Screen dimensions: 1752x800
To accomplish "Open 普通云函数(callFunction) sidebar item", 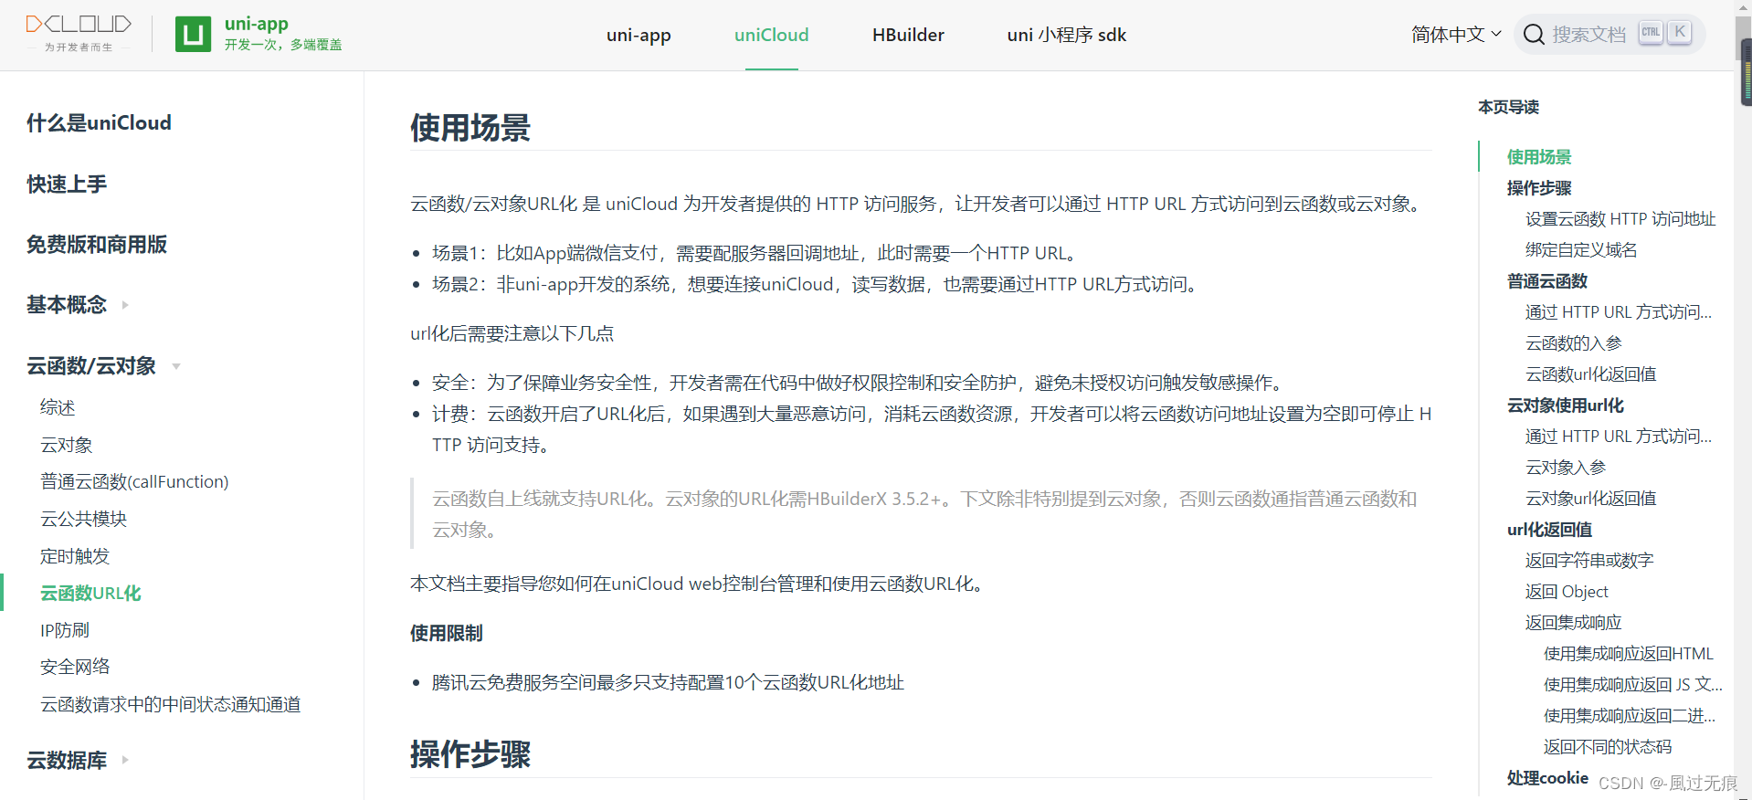I will pos(134,481).
